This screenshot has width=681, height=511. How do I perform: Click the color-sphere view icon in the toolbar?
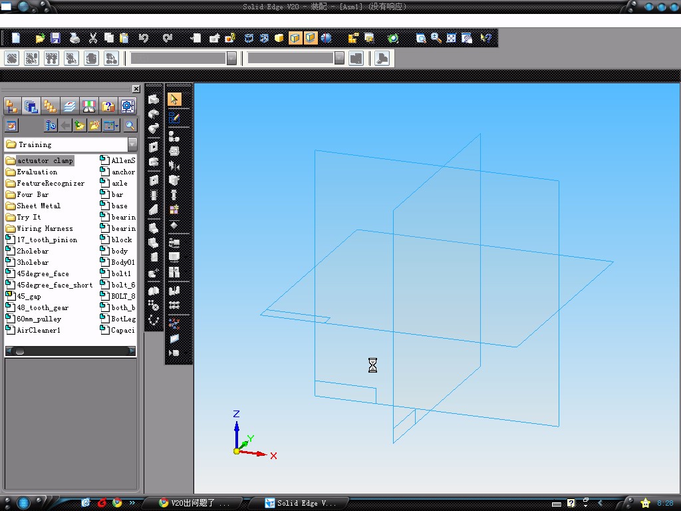click(326, 38)
